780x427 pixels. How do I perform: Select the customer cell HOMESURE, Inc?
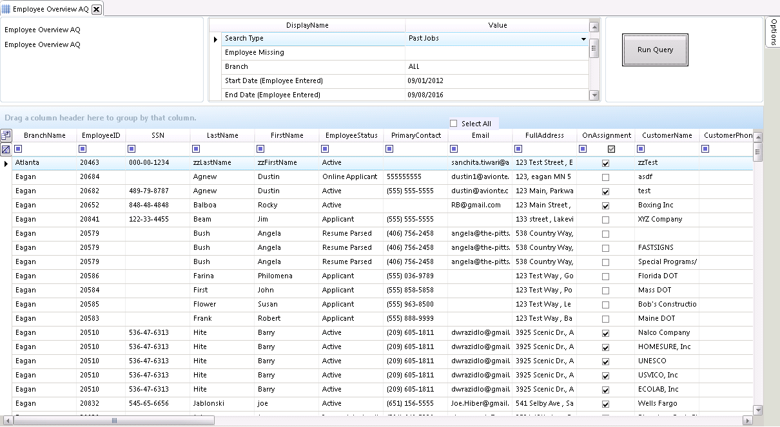(x=667, y=347)
